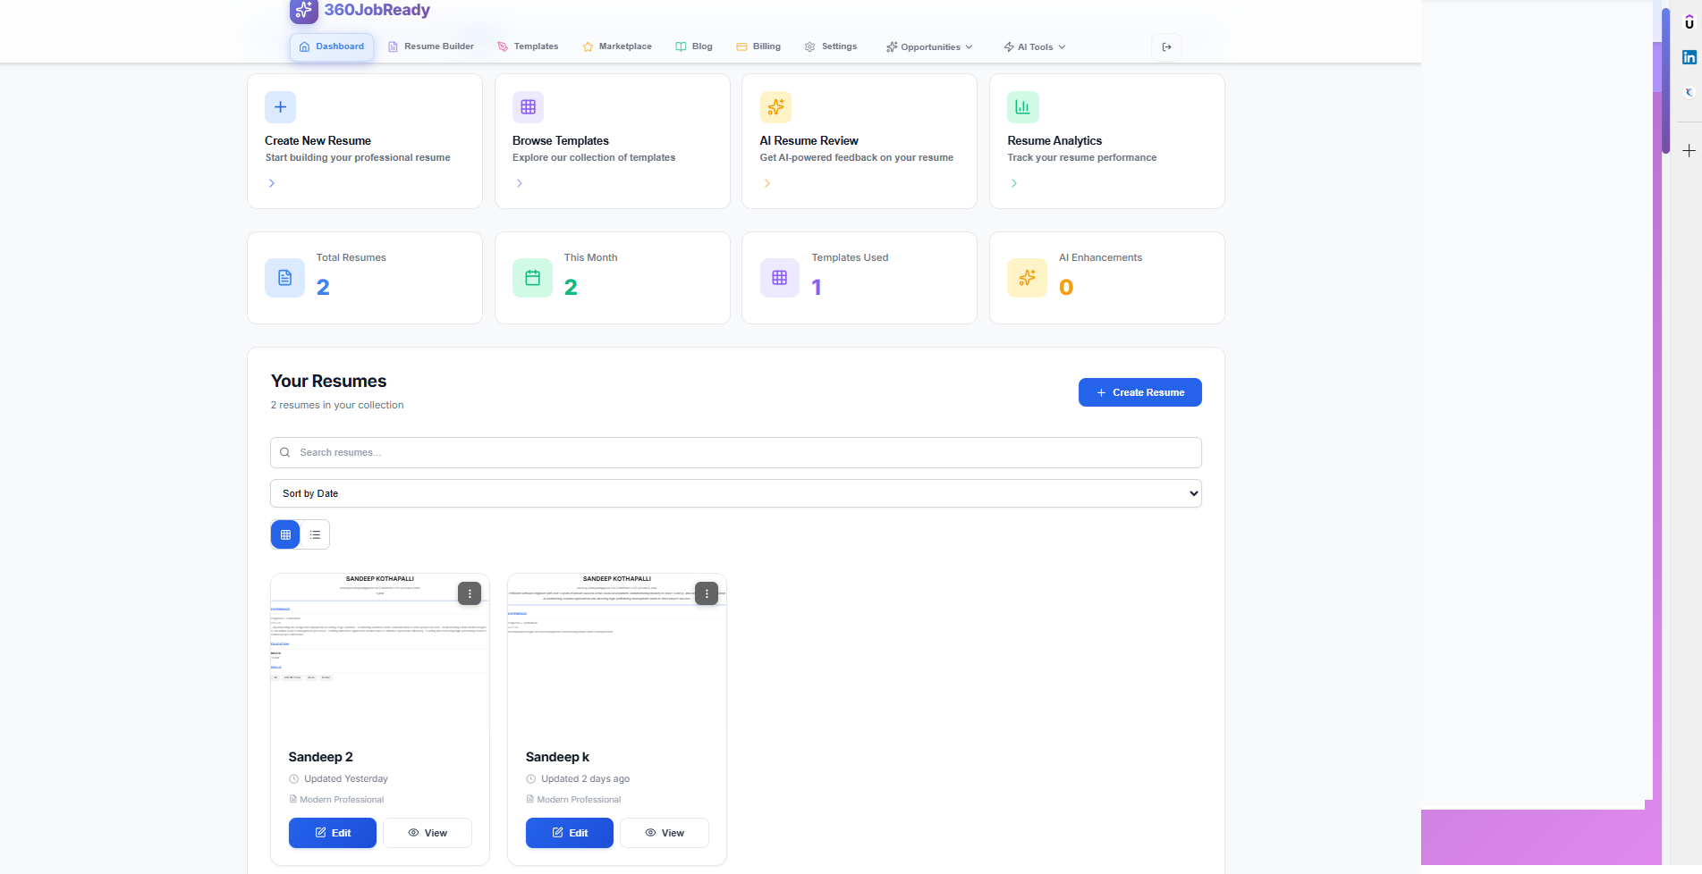
Task: Click the blue Create Resume button
Action: (x=1139, y=392)
